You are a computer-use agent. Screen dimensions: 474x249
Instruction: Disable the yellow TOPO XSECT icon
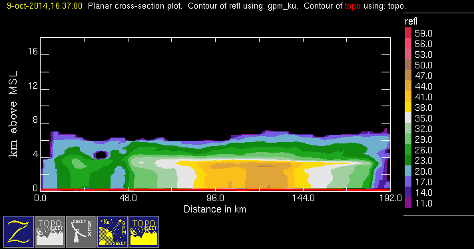tap(144, 232)
